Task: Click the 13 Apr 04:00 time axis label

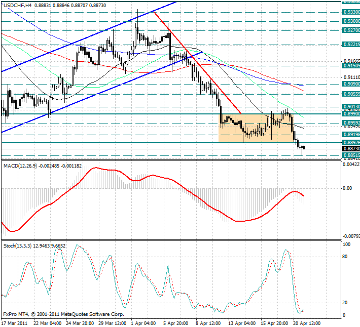Action: [x=242, y=323]
